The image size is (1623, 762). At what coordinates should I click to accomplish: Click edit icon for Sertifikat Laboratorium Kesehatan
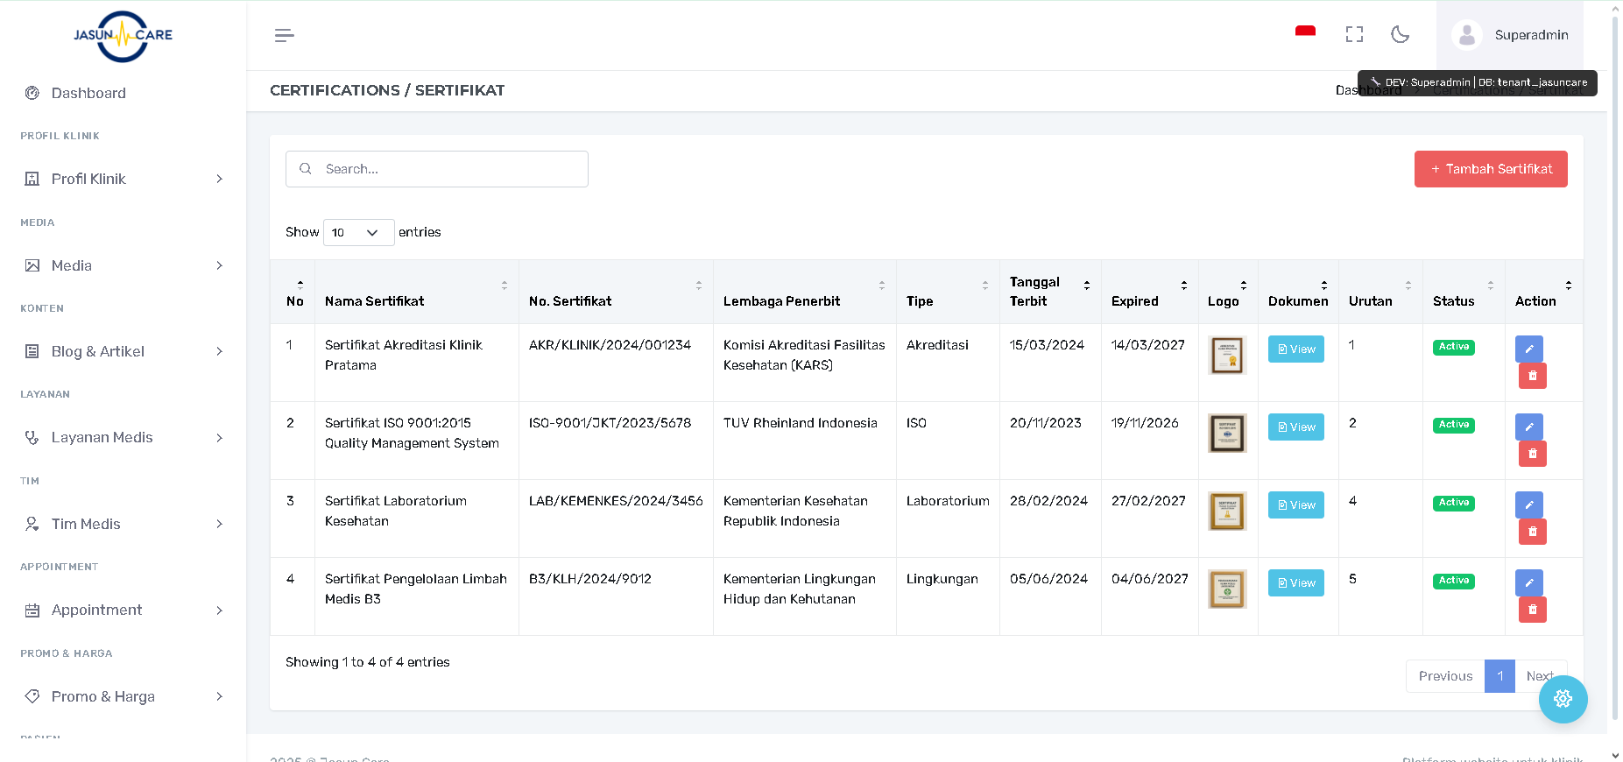pos(1528,504)
